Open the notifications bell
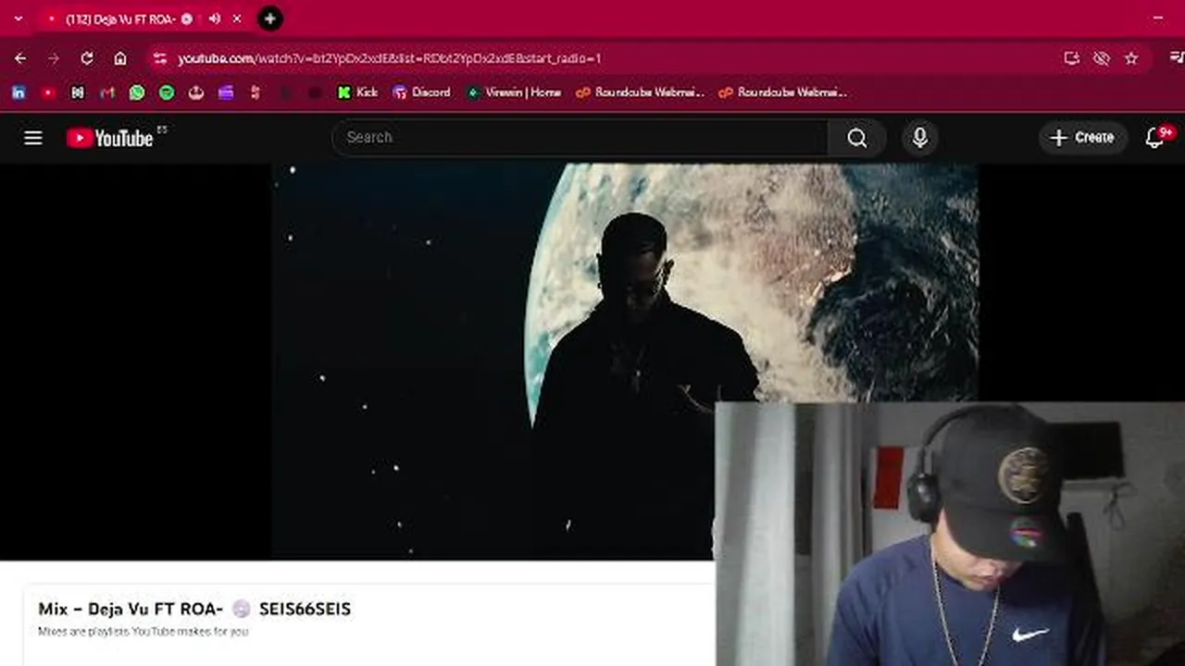Viewport: 1185px width, 666px height. 1154,138
